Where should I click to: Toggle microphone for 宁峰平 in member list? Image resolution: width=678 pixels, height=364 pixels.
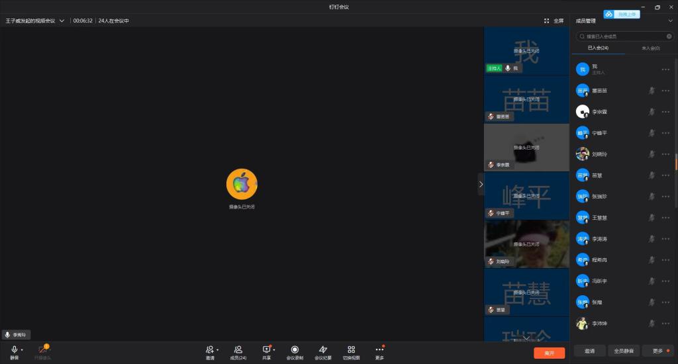652,133
